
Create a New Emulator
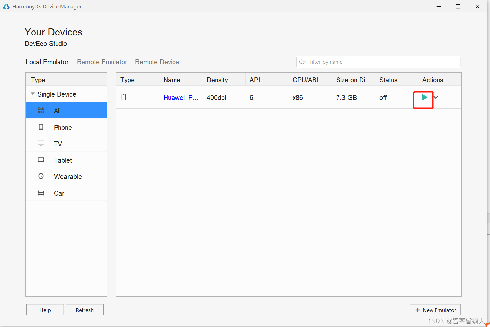pyautogui.click(x=435, y=310)
